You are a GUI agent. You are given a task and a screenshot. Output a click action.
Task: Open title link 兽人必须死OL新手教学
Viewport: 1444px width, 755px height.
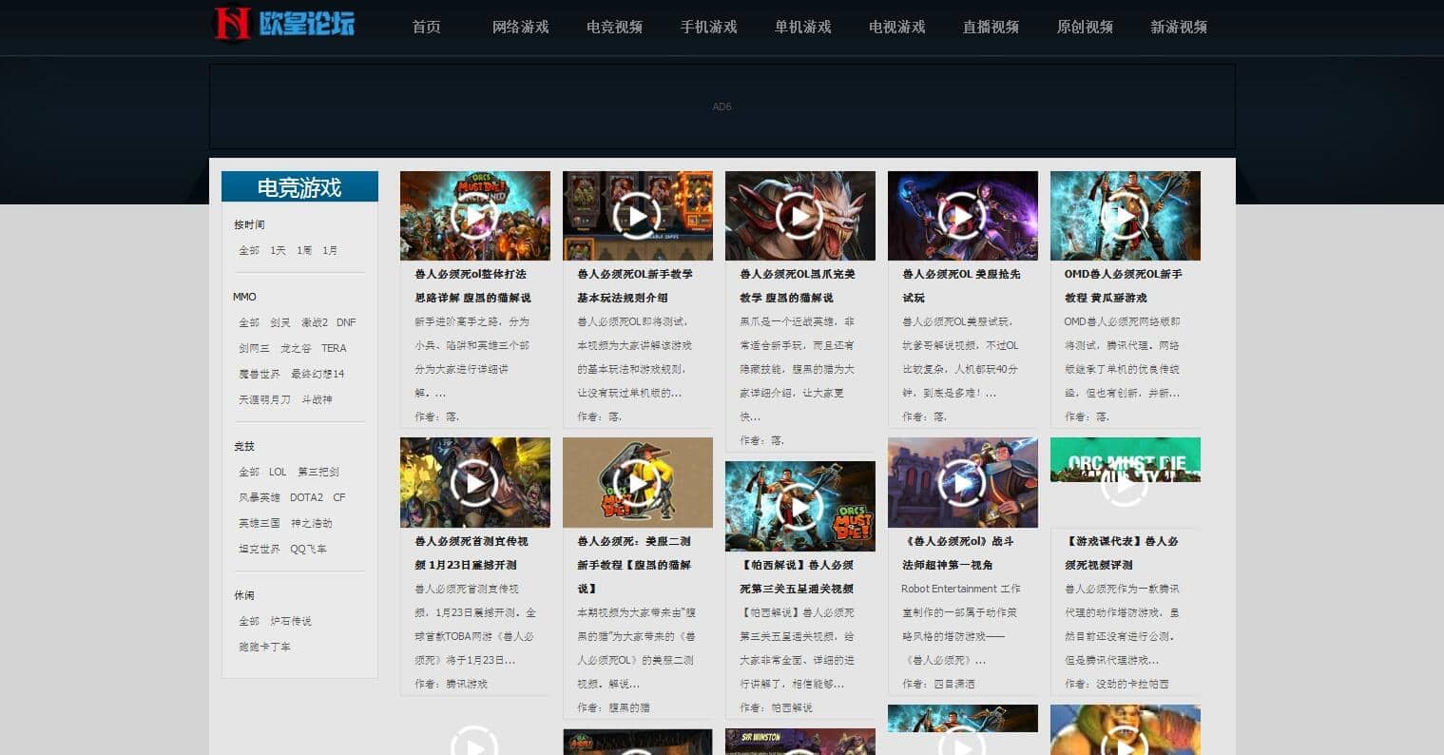(635, 285)
